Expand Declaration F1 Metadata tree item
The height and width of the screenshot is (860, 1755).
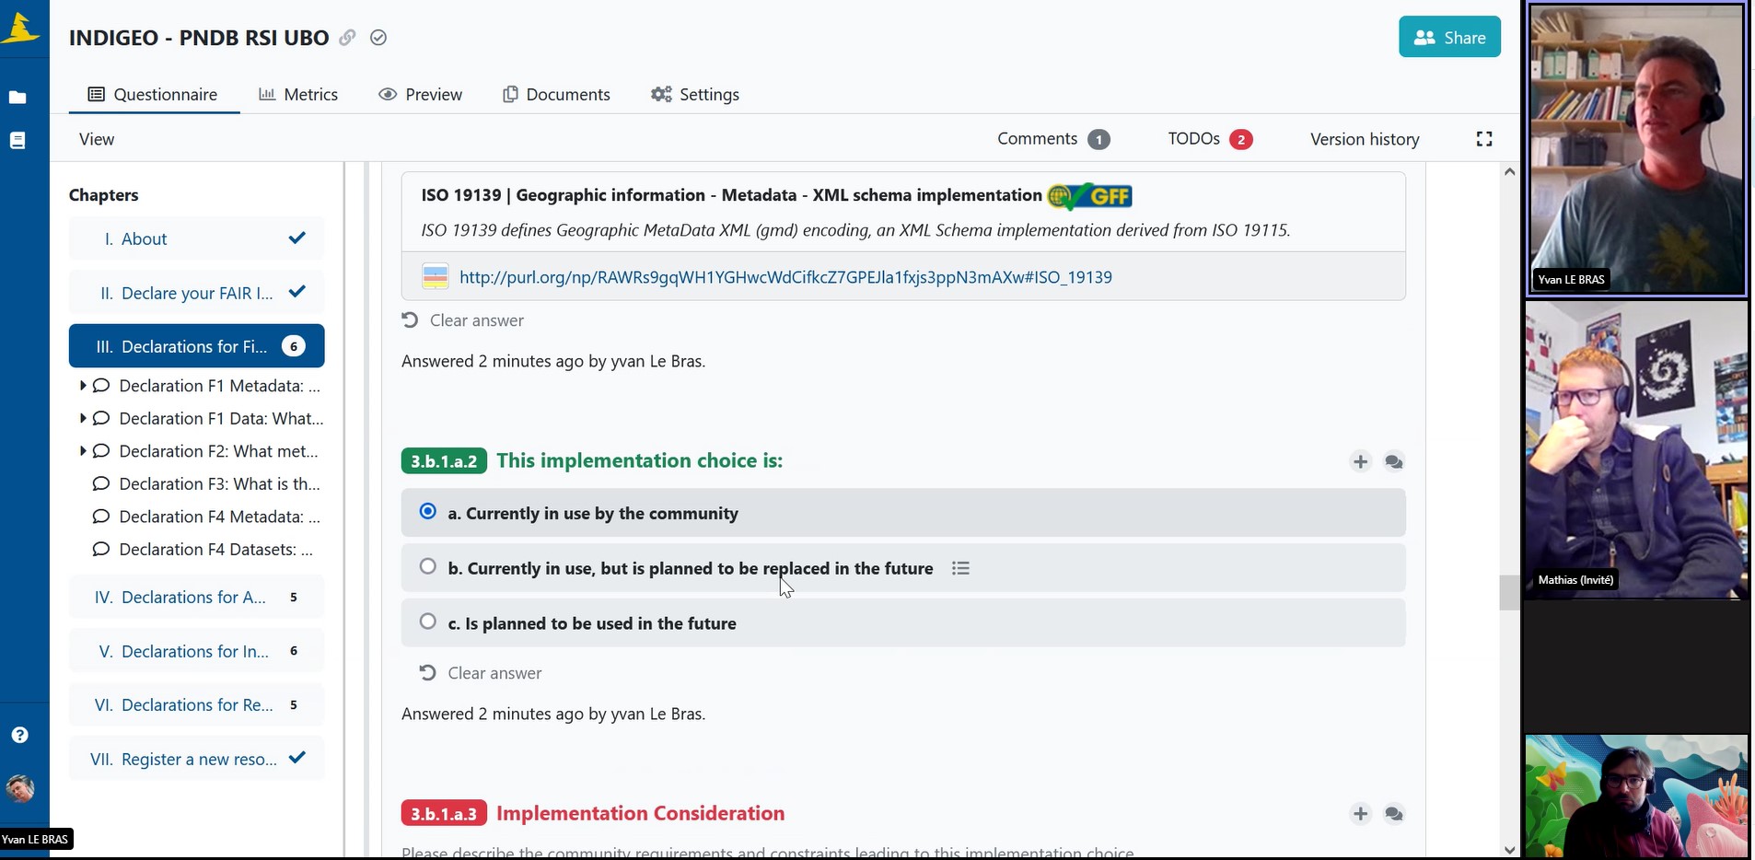click(x=83, y=386)
